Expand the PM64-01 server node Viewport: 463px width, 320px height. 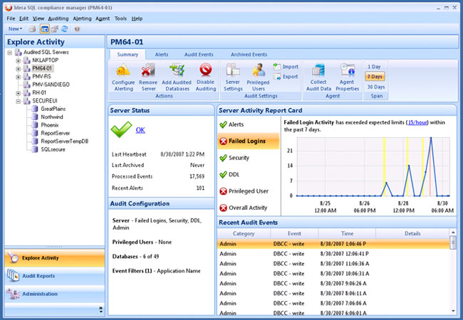coord(19,69)
